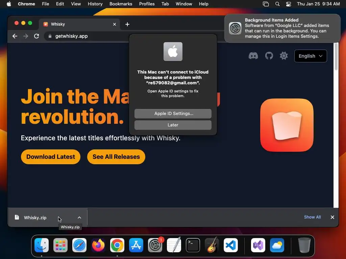
Task: Open the File menu
Action: coord(46,4)
